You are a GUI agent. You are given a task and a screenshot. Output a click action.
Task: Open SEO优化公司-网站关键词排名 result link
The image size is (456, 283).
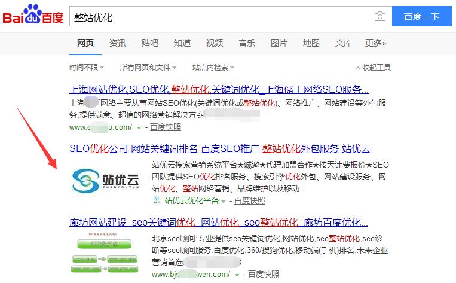tap(220, 148)
